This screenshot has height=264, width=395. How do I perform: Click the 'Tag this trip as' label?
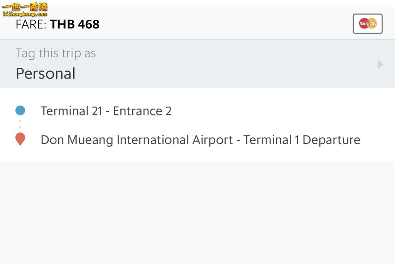click(x=56, y=53)
